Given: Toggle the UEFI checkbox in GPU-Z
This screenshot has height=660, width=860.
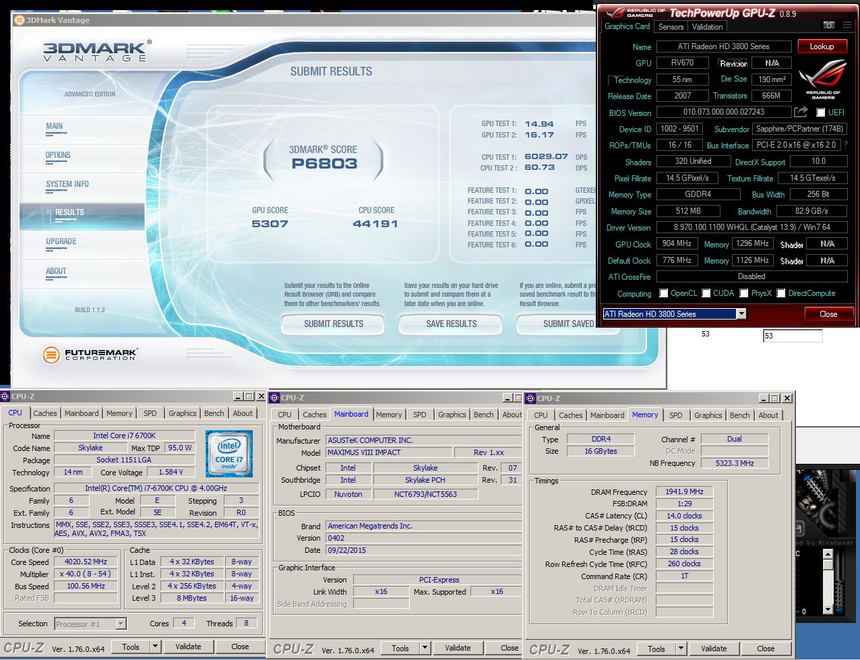Looking at the screenshot, I should point(820,113).
